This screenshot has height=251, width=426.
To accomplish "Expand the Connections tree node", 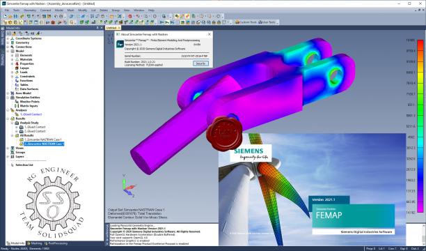I will [8, 47].
